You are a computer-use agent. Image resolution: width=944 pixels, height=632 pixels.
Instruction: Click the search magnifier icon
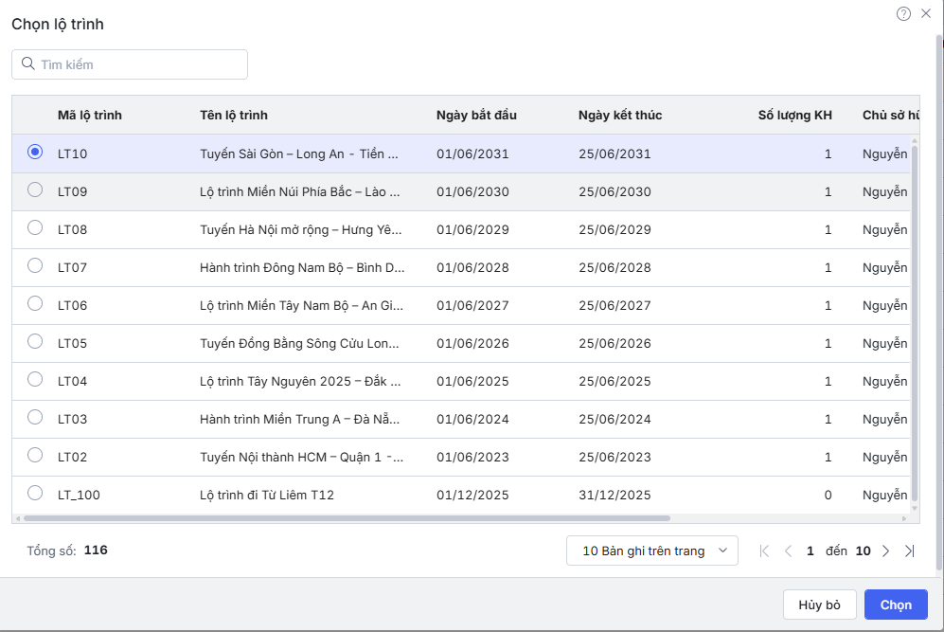coord(27,64)
